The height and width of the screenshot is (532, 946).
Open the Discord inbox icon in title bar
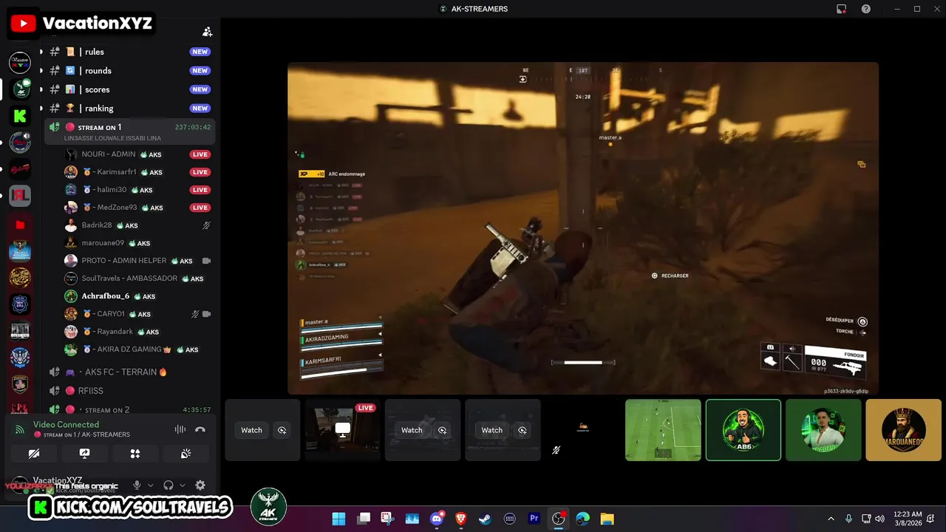point(841,9)
